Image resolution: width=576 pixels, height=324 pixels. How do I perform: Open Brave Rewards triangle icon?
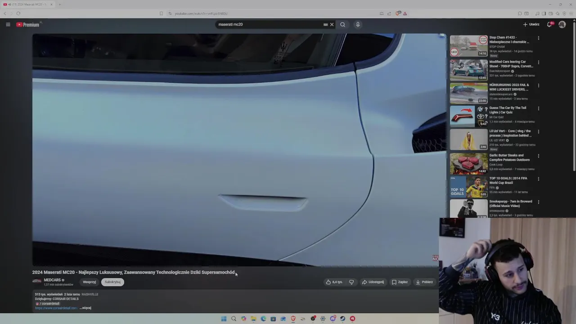[405, 13]
